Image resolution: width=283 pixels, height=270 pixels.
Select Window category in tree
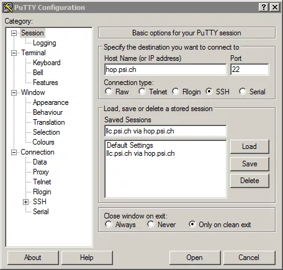33,92
